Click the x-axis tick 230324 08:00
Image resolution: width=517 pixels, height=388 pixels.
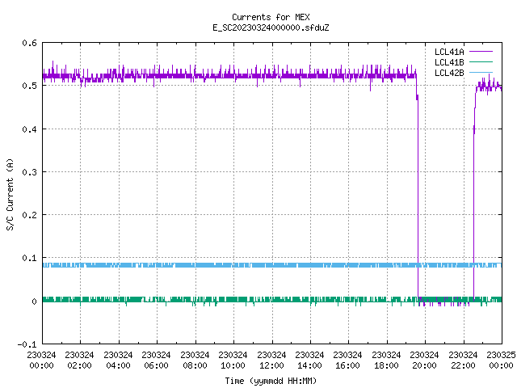[x=195, y=361]
